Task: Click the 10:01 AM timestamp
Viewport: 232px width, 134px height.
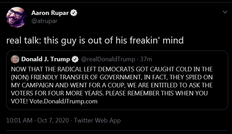Action: pyautogui.click(x=20, y=120)
